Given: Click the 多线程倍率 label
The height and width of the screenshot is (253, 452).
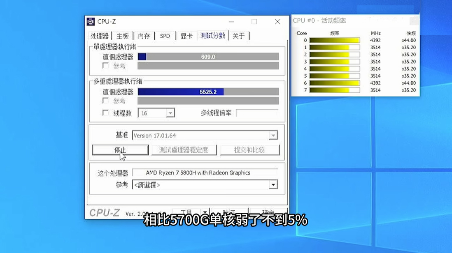Looking at the screenshot, I should pyautogui.click(x=216, y=113).
